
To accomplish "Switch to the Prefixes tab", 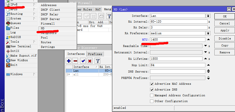I will click(x=95, y=54).
